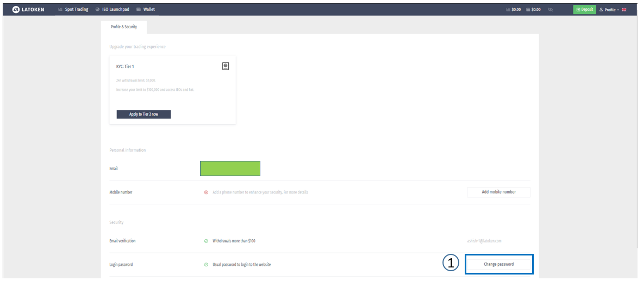The image size is (643, 287).
Task: Click the KYC Tier 1 document icon
Action: (226, 66)
